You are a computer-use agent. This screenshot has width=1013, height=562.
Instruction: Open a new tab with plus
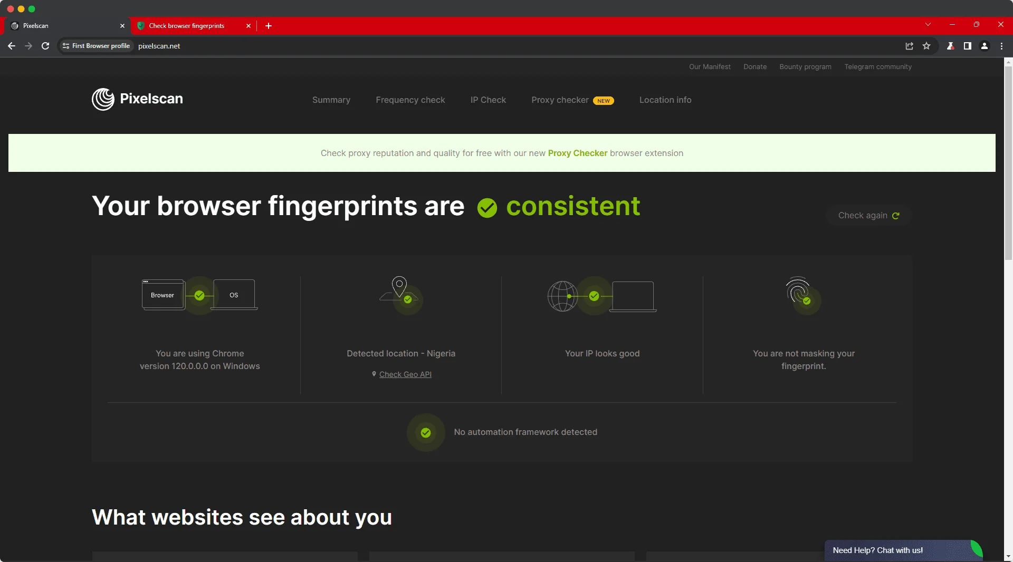point(269,25)
